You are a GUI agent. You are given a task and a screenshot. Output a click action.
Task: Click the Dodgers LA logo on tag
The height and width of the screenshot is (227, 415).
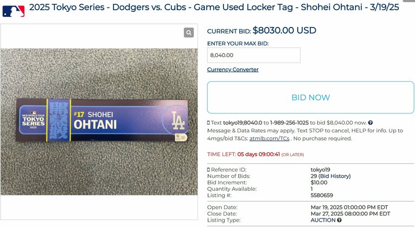tap(177, 118)
